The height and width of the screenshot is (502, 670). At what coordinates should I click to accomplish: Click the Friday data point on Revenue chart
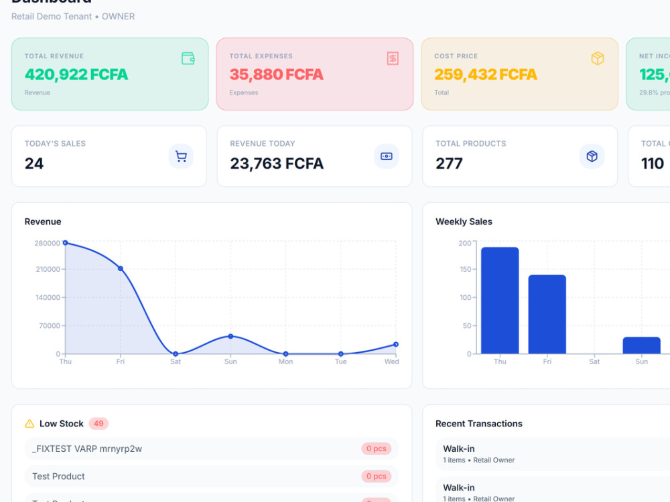(x=121, y=268)
